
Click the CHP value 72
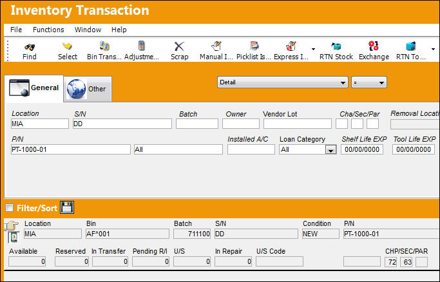pyautogui.click(x=390, y=262)
